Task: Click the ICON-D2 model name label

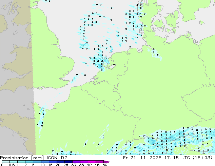Action: [57, 158]
